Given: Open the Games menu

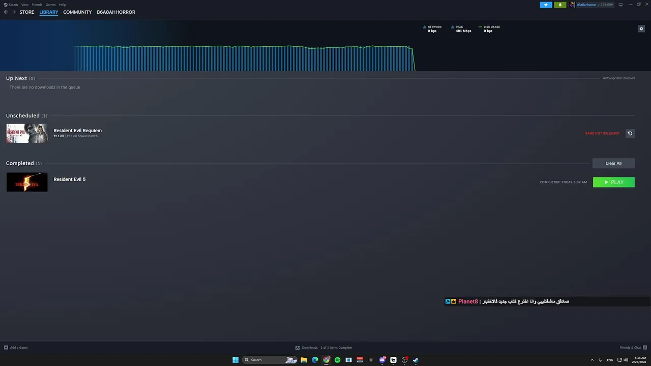Looking at the screenshot, I should (50, 5).
